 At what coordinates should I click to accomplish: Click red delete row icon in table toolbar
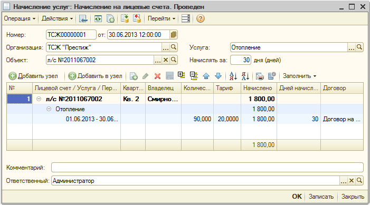[x=157, y=76]
